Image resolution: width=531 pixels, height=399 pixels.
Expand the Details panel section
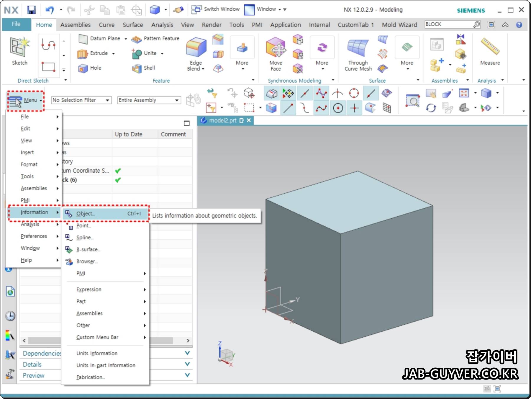(187, 364)
